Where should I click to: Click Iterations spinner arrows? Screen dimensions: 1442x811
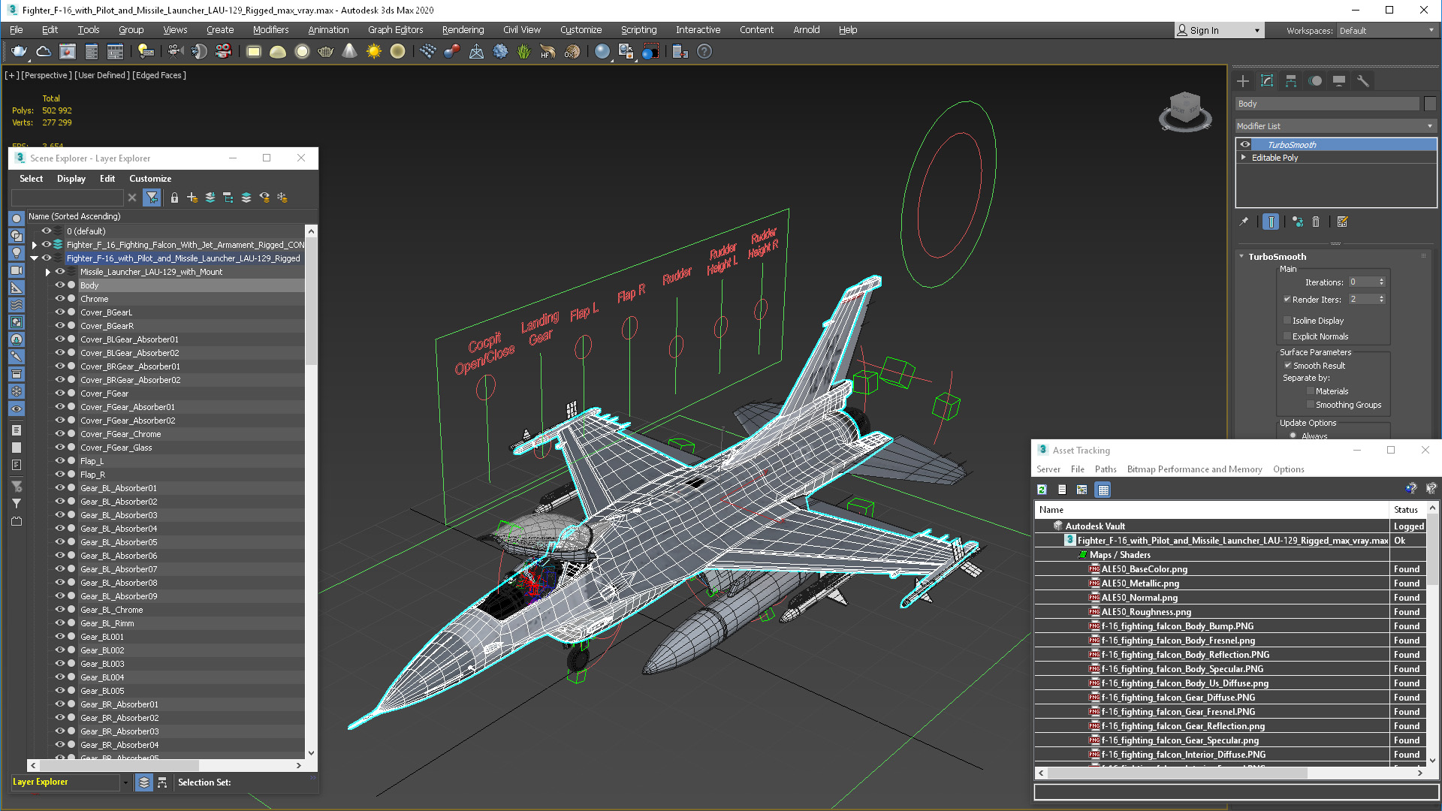(x=1381, y=282)
